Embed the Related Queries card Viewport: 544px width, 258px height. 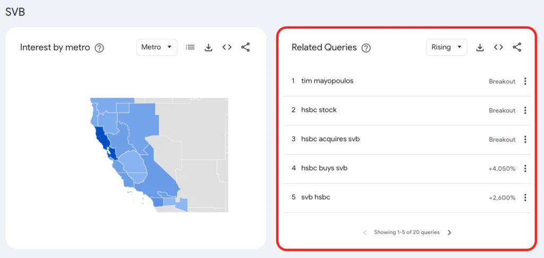point(498,47)
